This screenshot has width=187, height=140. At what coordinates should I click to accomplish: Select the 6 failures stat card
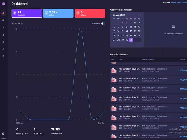[x=90, y=13]
